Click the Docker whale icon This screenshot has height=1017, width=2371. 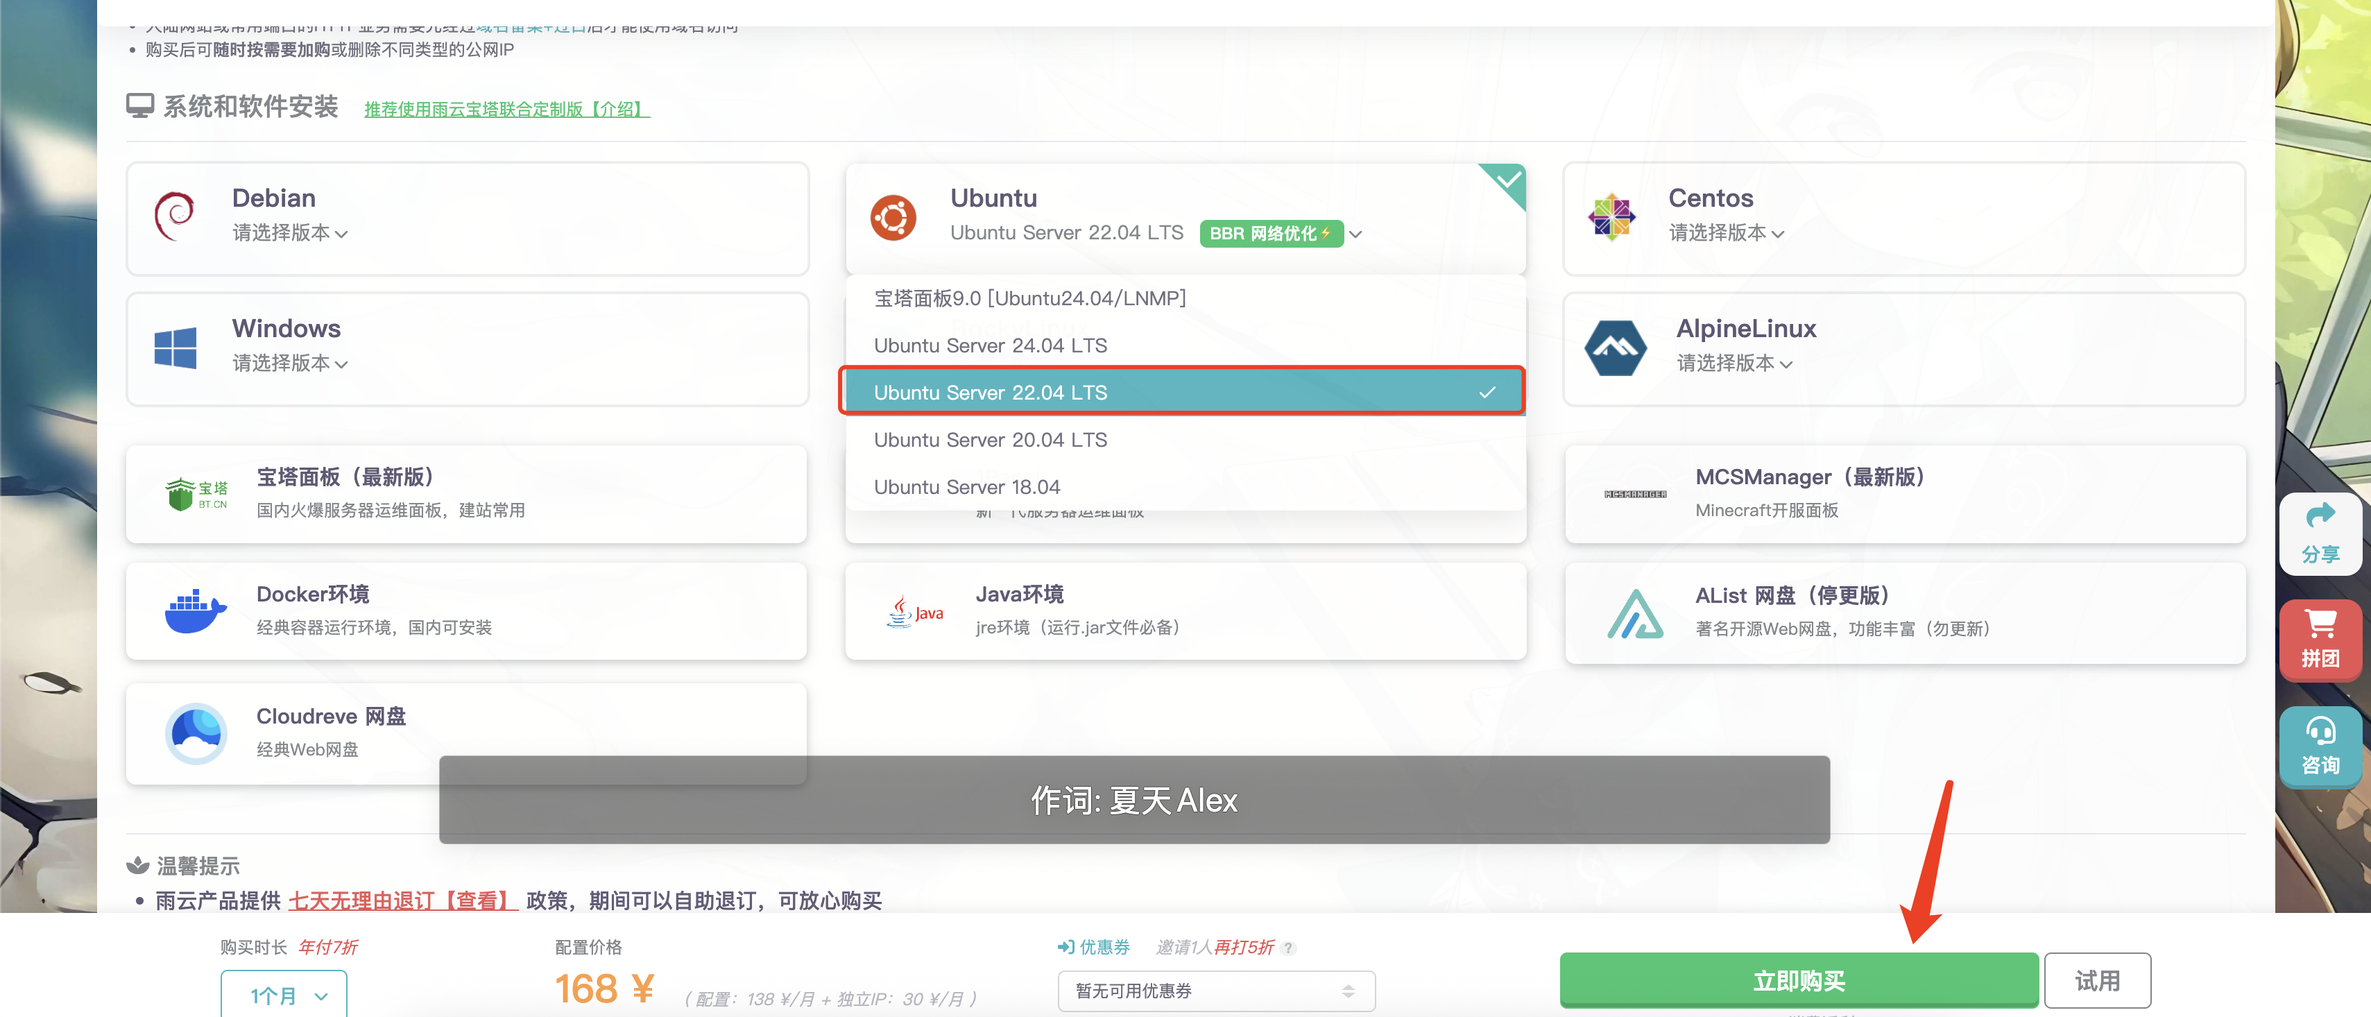(195, 611)
